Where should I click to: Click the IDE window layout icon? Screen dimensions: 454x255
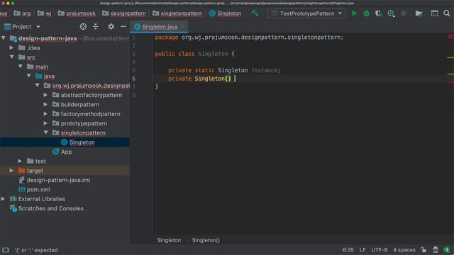tap(434, 13)
